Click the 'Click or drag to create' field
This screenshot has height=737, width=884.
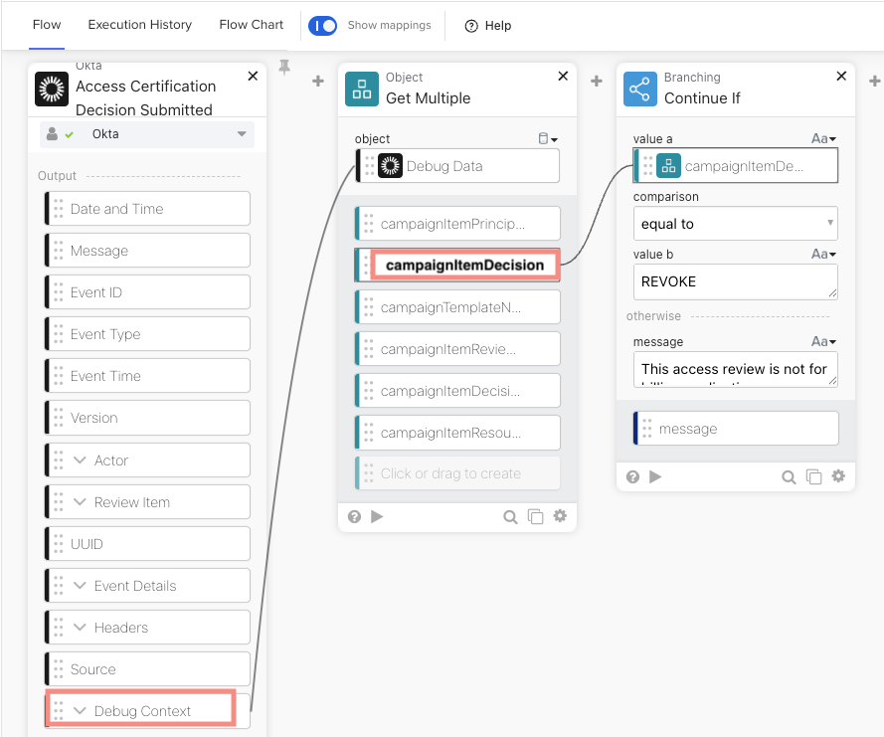click(x=457, y=473)
